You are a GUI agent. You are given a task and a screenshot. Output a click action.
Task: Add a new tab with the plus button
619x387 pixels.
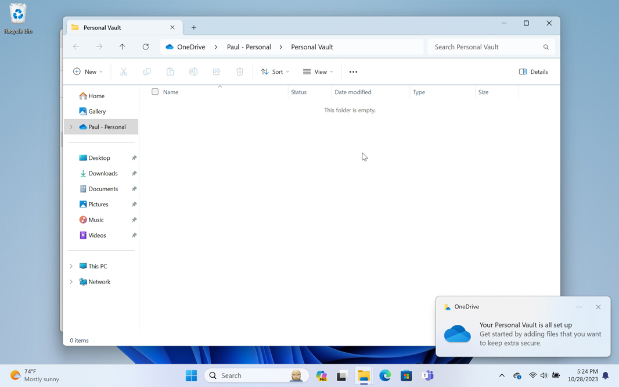click(194, 27)
